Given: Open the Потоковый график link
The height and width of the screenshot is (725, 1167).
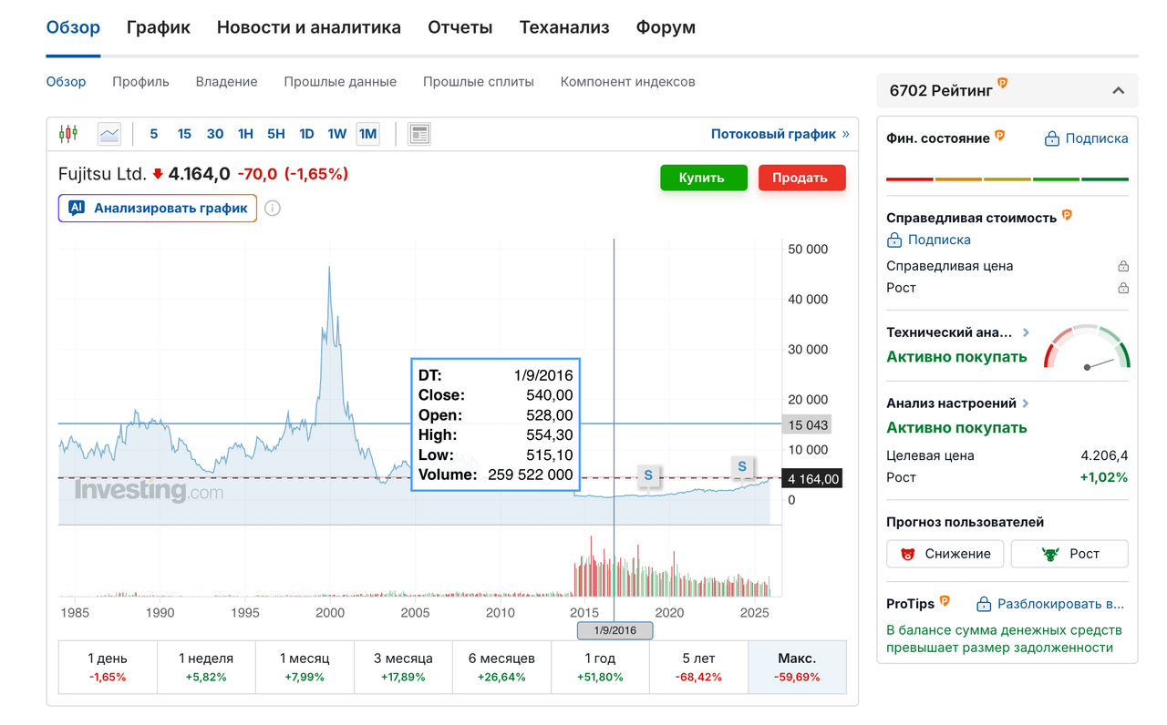Looking at the screenshot, I should (780, 134).
